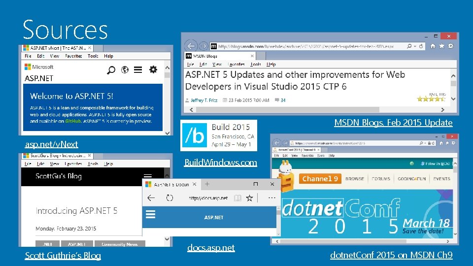Click globe icon on ASP.NET vNext page
Viewport: 473px width, 266px height.
pyautogui.click(x=125, y=70)
